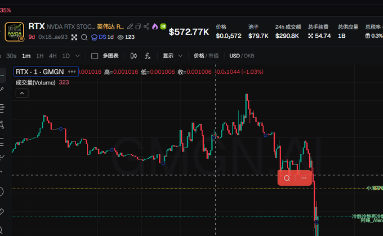
Task: Click the 收=0.001006 close value in the legend
Action: point(194,72)
